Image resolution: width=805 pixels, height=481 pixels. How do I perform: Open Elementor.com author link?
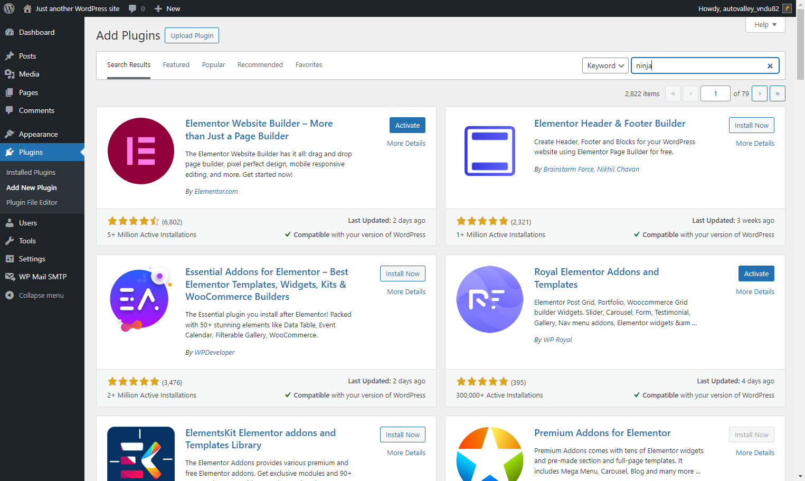coord(216,192)
